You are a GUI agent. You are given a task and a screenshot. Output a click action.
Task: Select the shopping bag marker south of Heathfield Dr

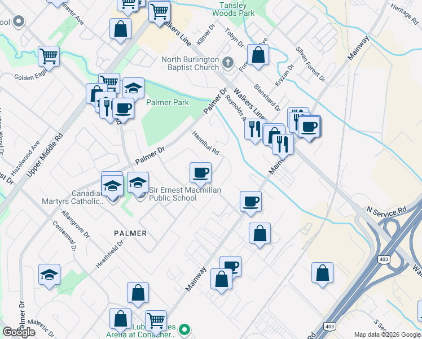138,293
